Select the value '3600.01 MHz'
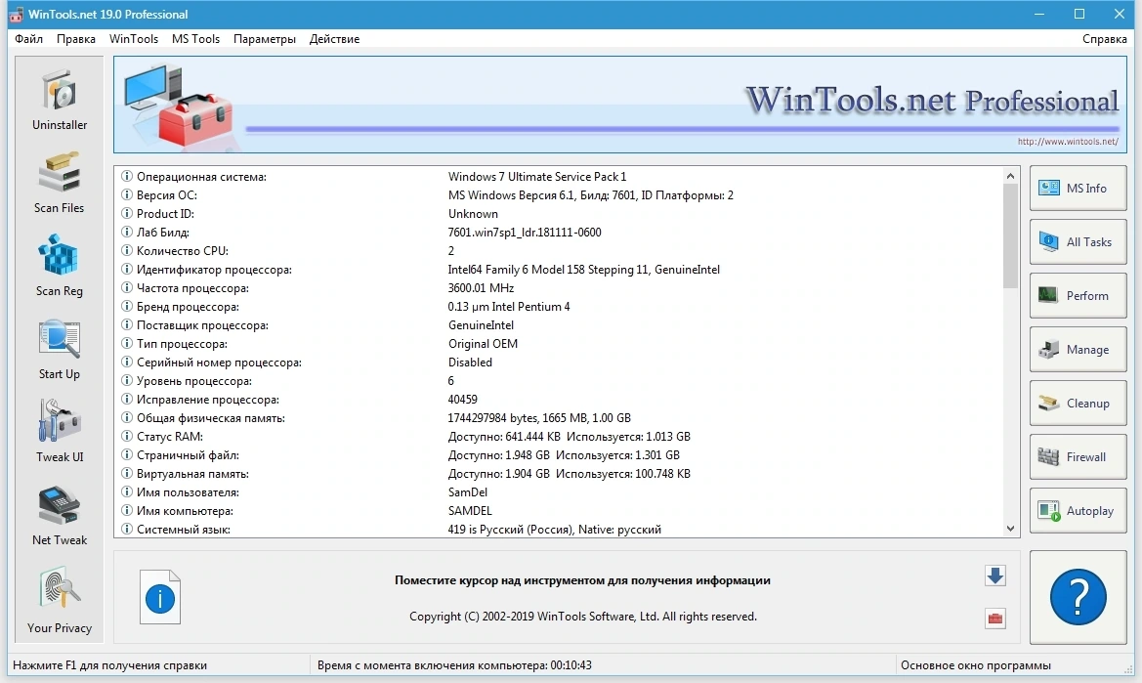 pyautogui.click(x=481, y=287)
